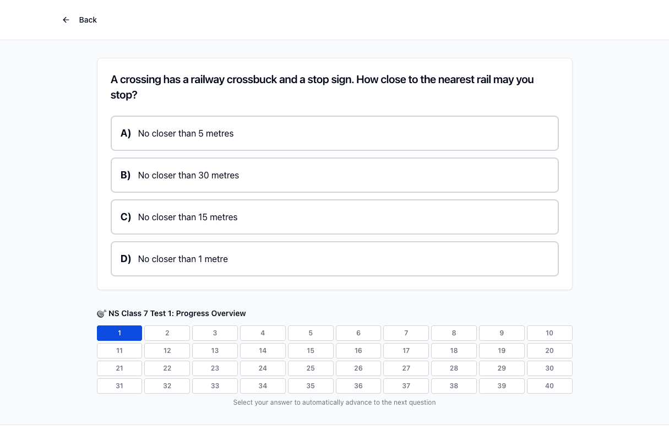Open question 1 in progress grid
669x435 pixels.
click(x=119, y=333)
